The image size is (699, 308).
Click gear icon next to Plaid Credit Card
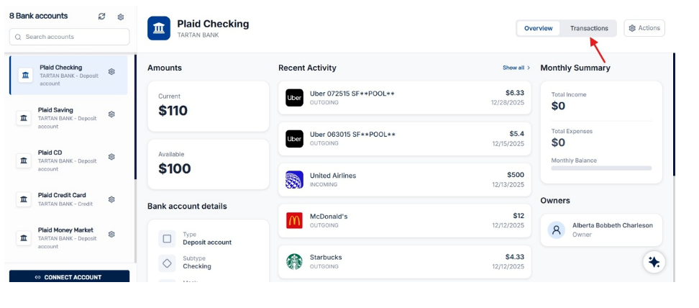(x=111, y=199)
